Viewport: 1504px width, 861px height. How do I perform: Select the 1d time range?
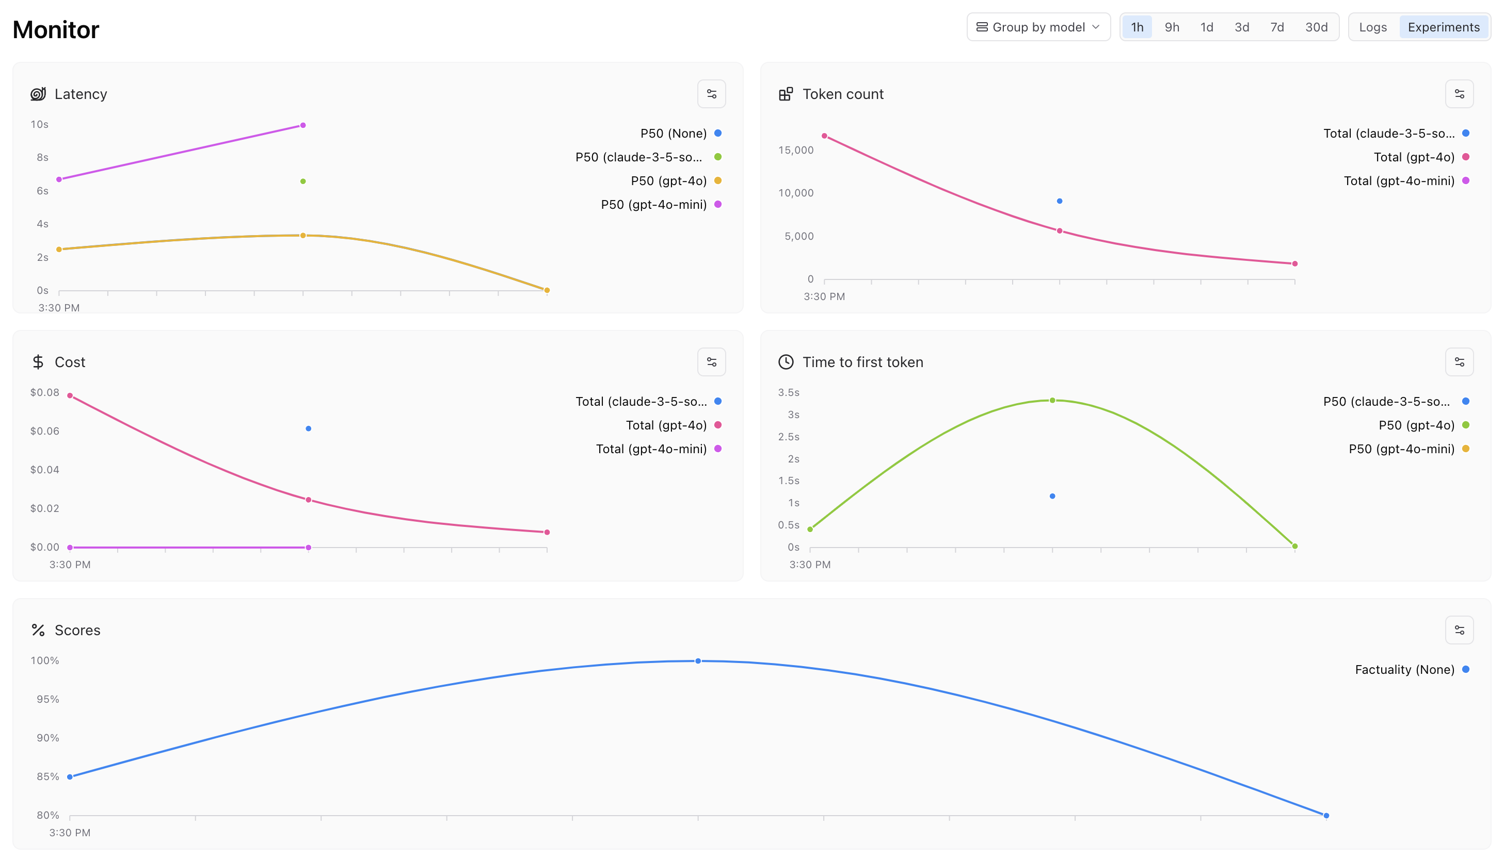click(x=1207, y=27)
